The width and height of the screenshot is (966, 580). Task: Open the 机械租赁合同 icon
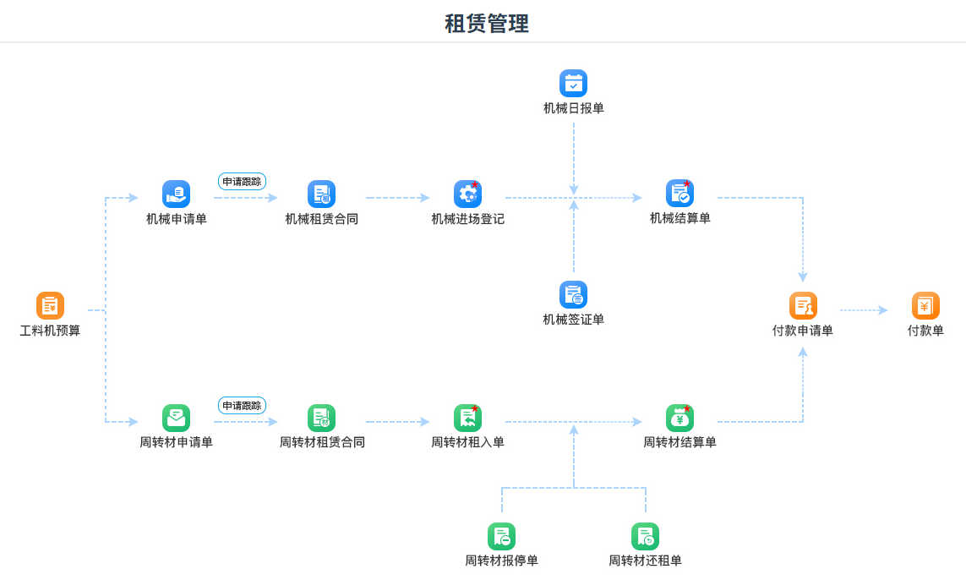(x=322, y=194)
